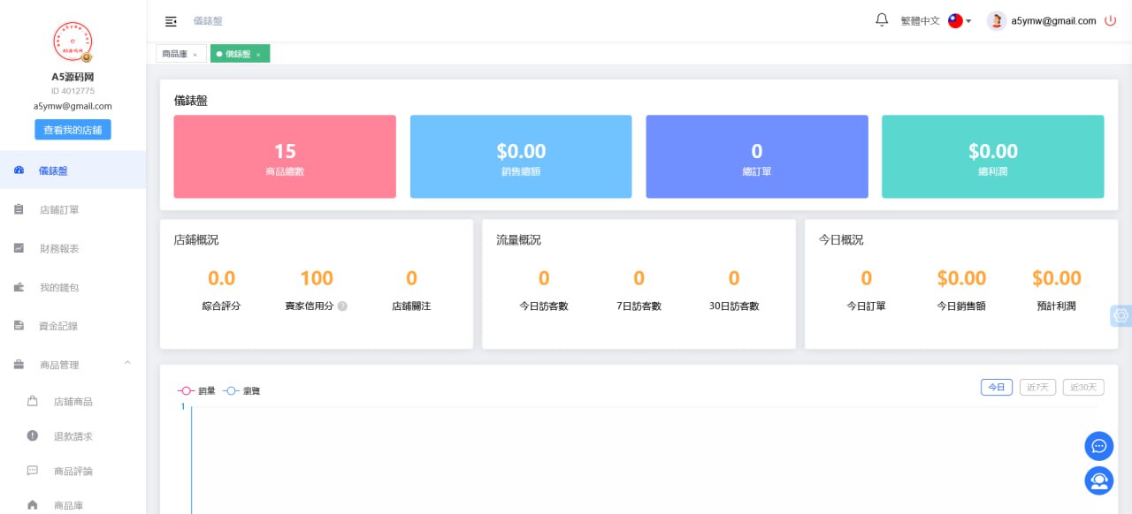Hide the 瀏覽 series via its legend toggle
The width and height of the screenshot is (1132, 514).
coord(241,390)
